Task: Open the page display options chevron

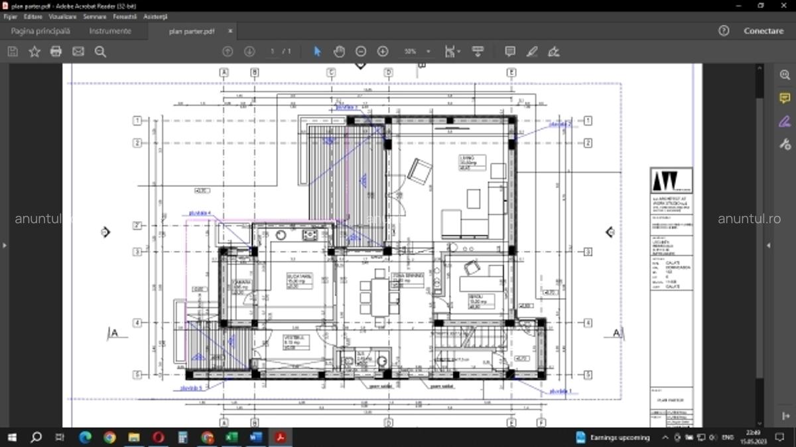Action: point(460,51)
